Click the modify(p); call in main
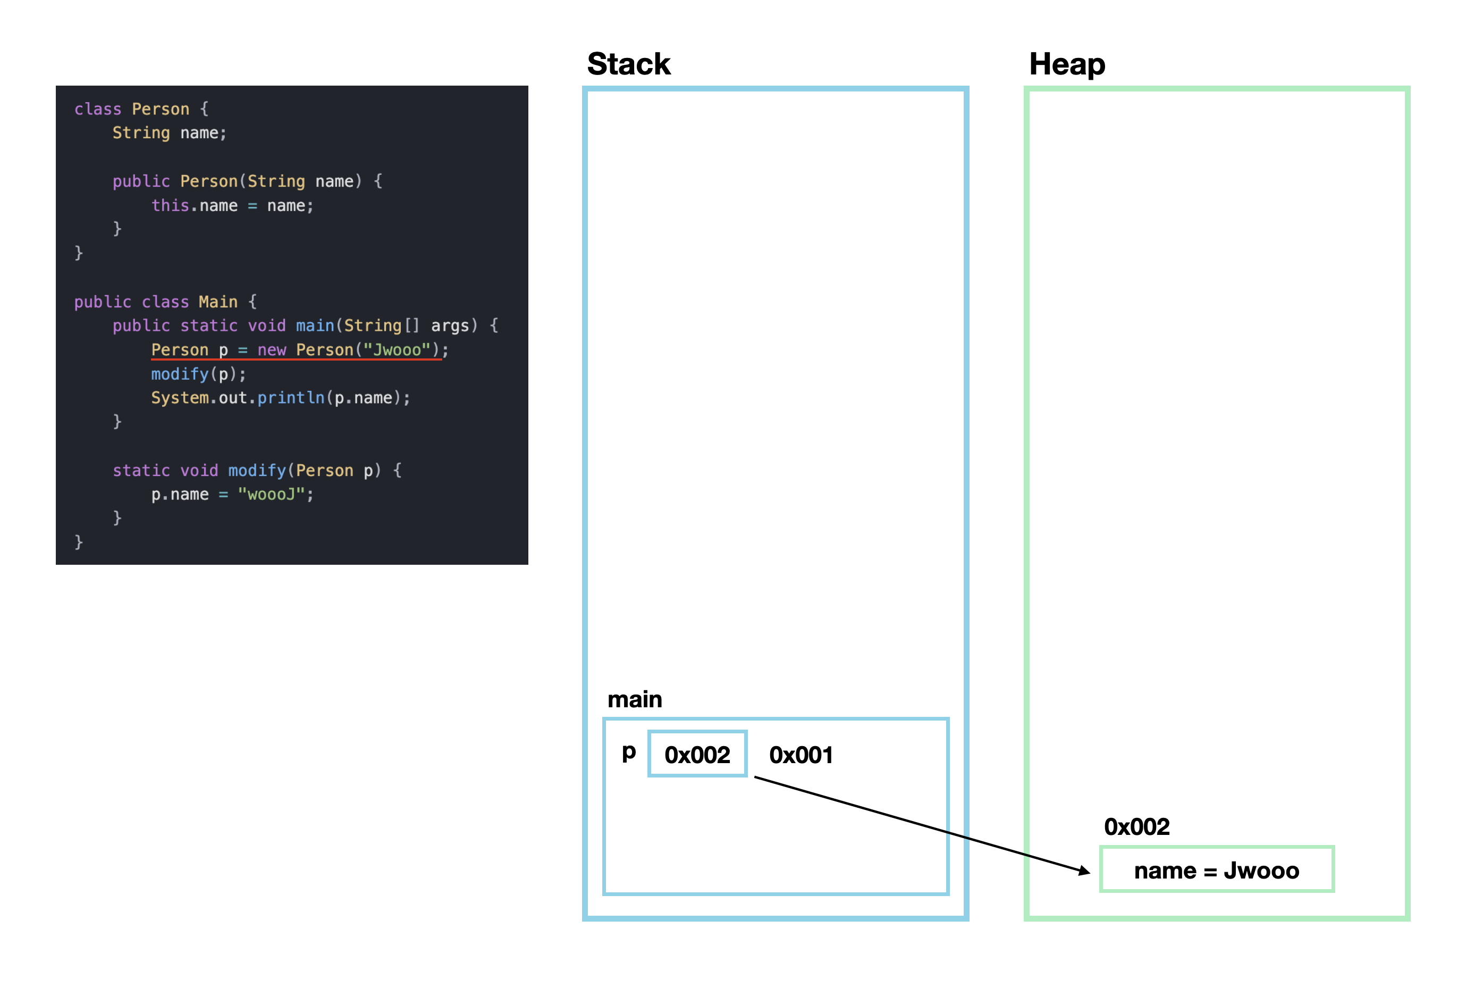 [x=198, y=374]
